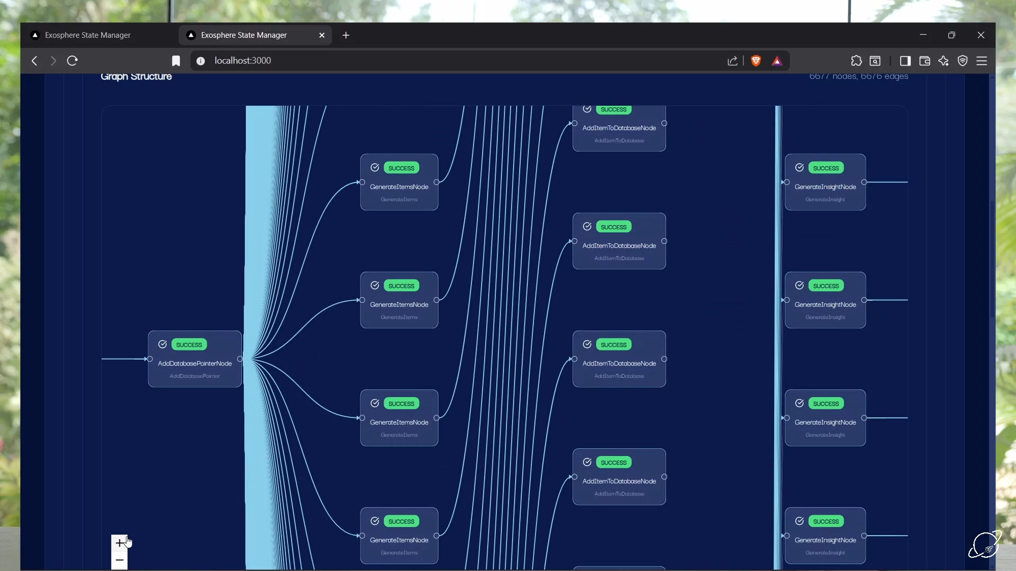Toggle the browser sidebar panel
1016x571 pixels.
pos(905,61)
